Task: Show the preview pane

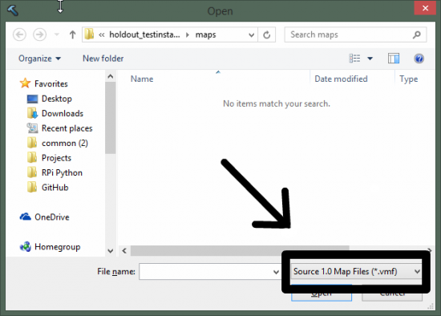Action: [x=394, y=59]
